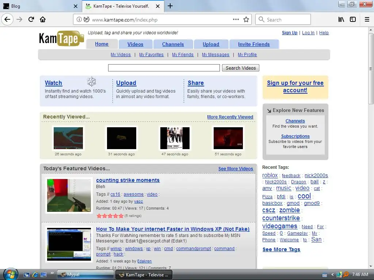Open recently viewed thumbnail from 47 seconds ago

[175, 138]
